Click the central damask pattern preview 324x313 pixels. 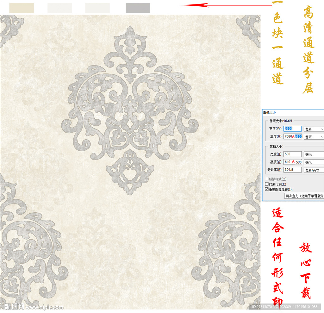[130, 110]
